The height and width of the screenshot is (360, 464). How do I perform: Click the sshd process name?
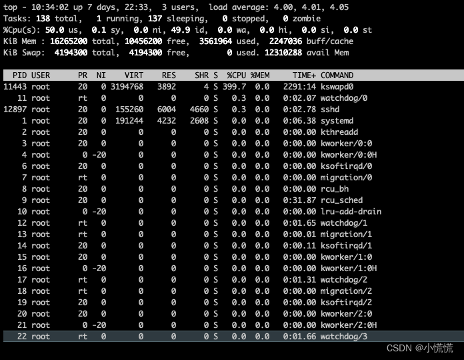click(x=330, y=109)
